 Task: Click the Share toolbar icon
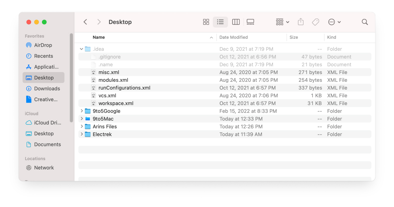(x=301, y=22)
